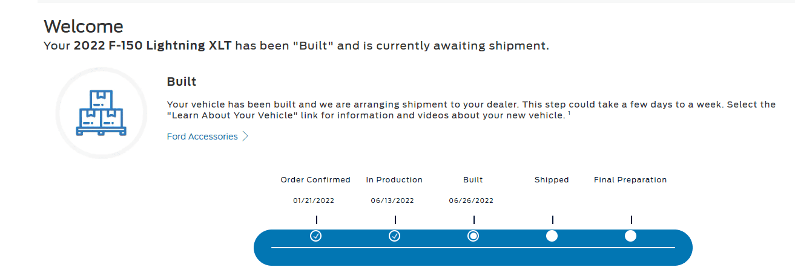
Task: Click the Shipped step white dot
Action: tap(552, 236)
